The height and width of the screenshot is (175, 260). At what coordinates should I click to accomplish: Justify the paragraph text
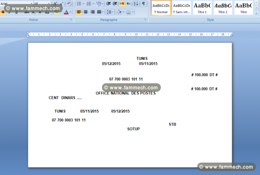(x=99, y=12)
